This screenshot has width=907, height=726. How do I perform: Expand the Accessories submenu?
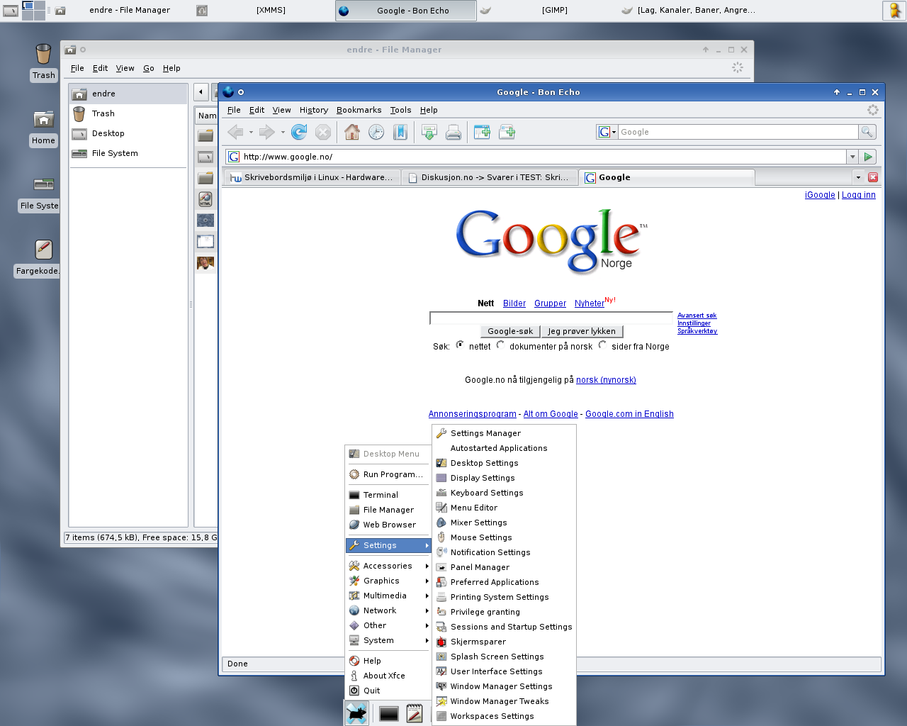pyautogui.click(x=388, y=566)
